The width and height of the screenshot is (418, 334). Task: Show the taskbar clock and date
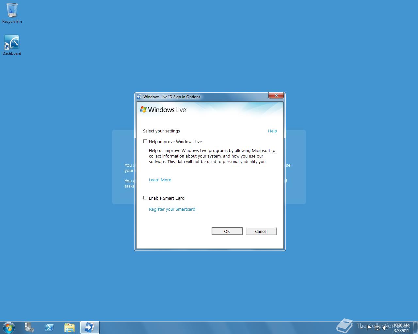401,327
